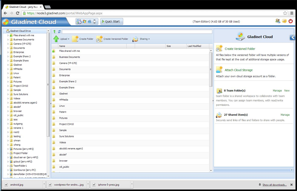
Task: Click the folder path input field
Action: [137, 32]
